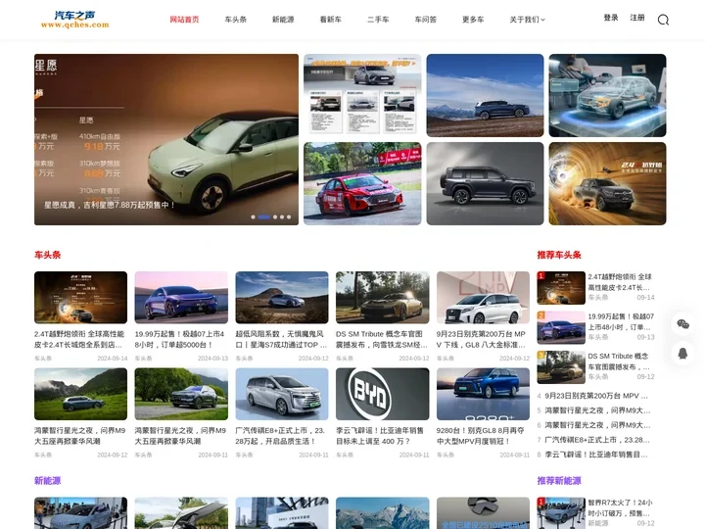This screenshot has width=705, height=529.
Task: Open article 19.99万起售！极越07上市48小时 in the 车头条 grid
Action: pyautogui.click(x=180, y=339)
